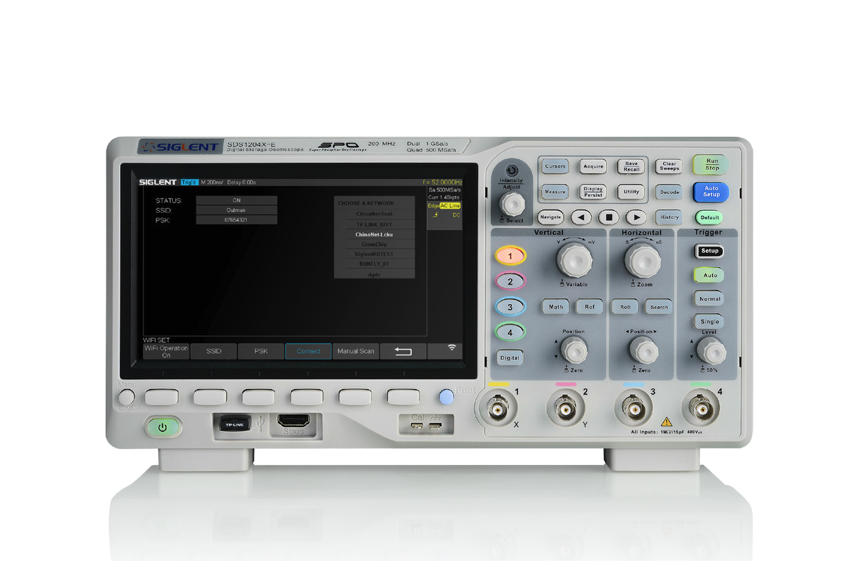Image resolution: width=841 pixels, height=561 pixels.
Task: Choose the ChinaNet-Lcku network
Action: click(x=375, y=234)
